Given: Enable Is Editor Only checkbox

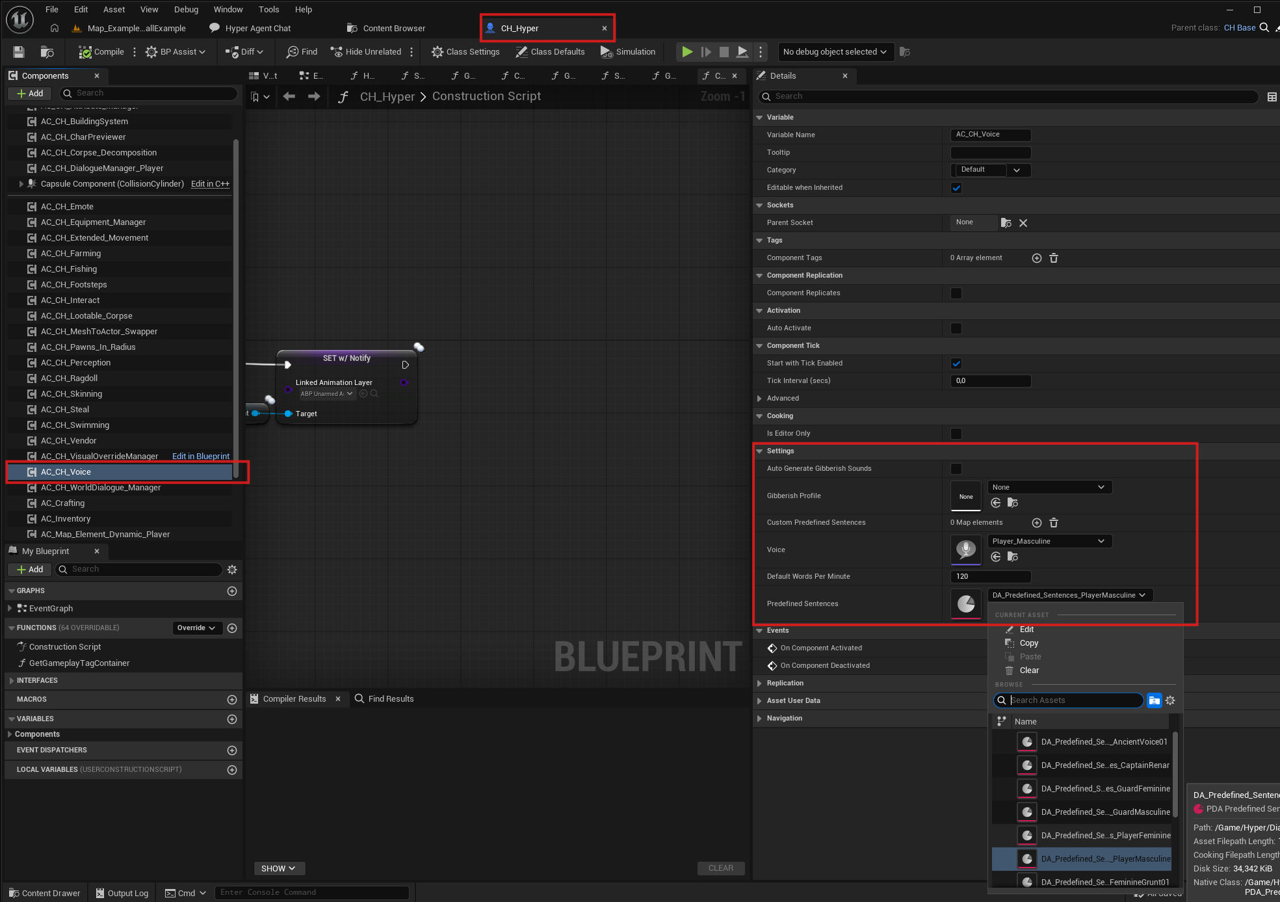Looking at the screenshot, I should (956, 434).
